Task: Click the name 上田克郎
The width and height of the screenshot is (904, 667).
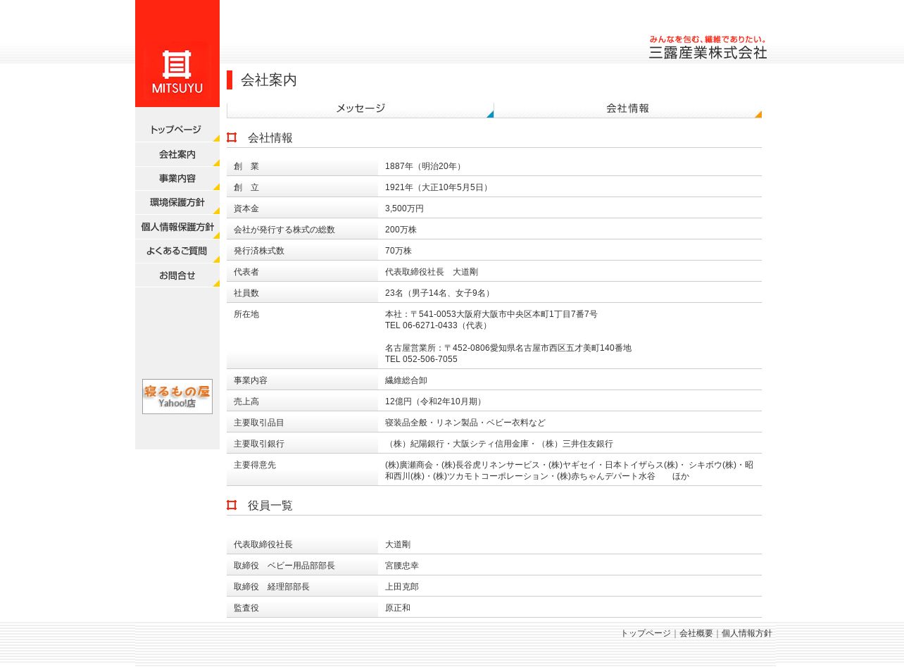Action: pyautogui.click(x=402, y=587)
